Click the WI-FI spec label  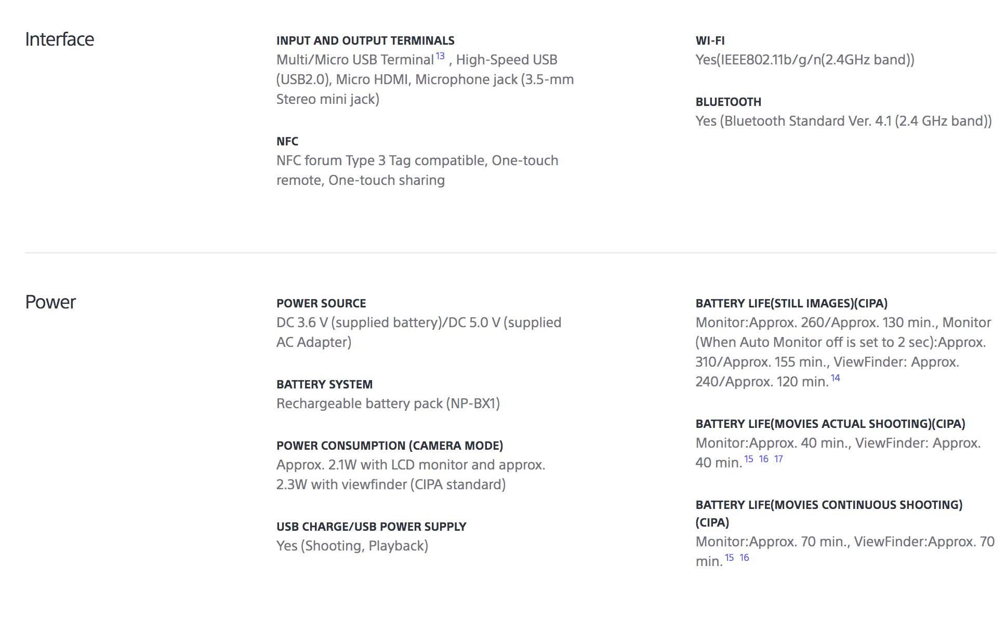tap(710, 41)
